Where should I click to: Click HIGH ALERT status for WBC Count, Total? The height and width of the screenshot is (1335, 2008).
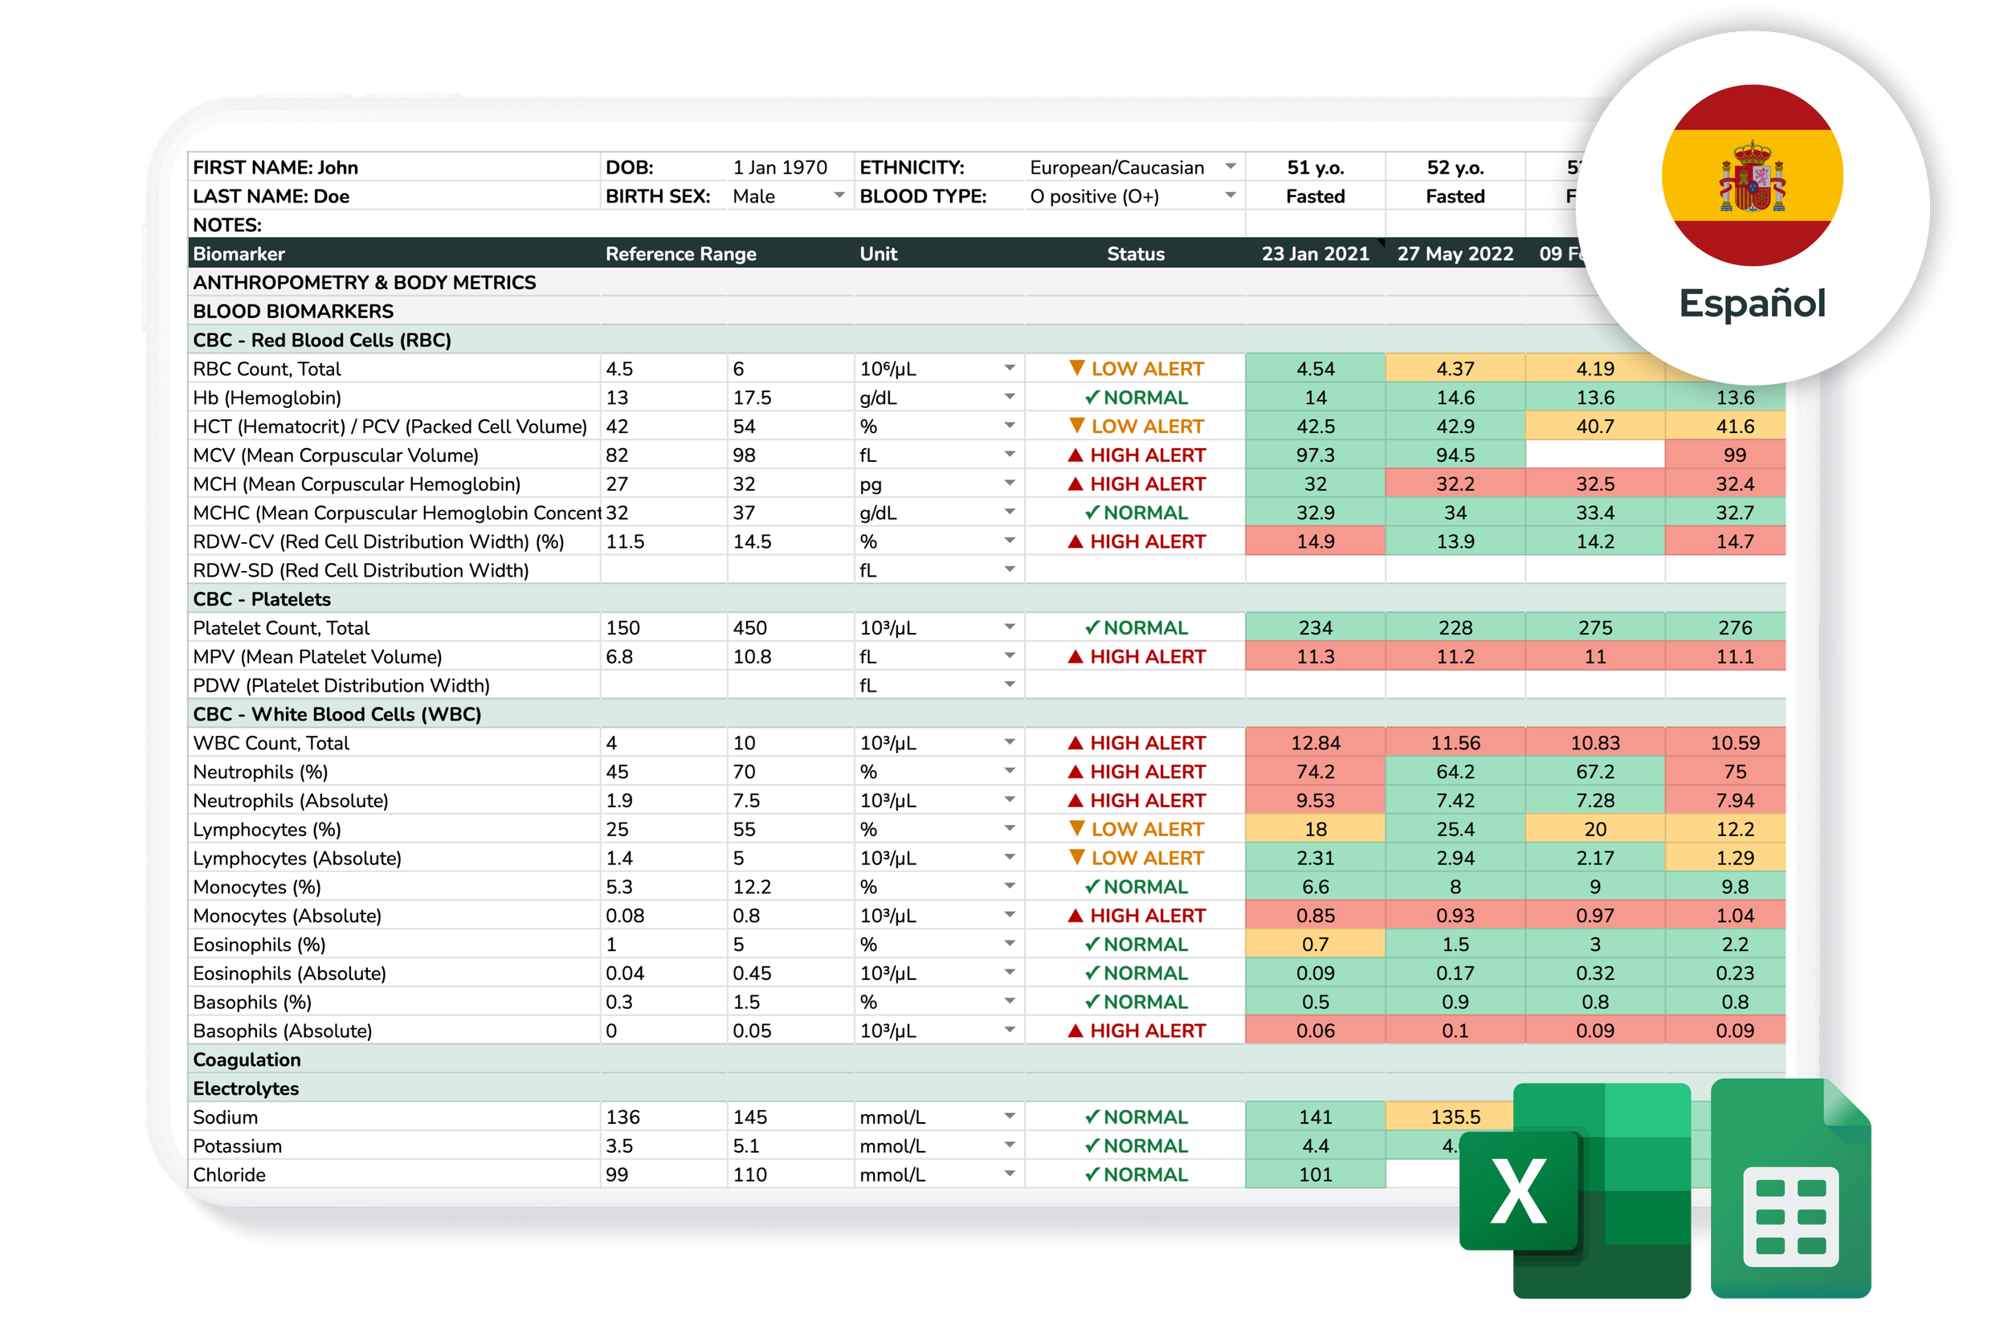[1136, 742]
